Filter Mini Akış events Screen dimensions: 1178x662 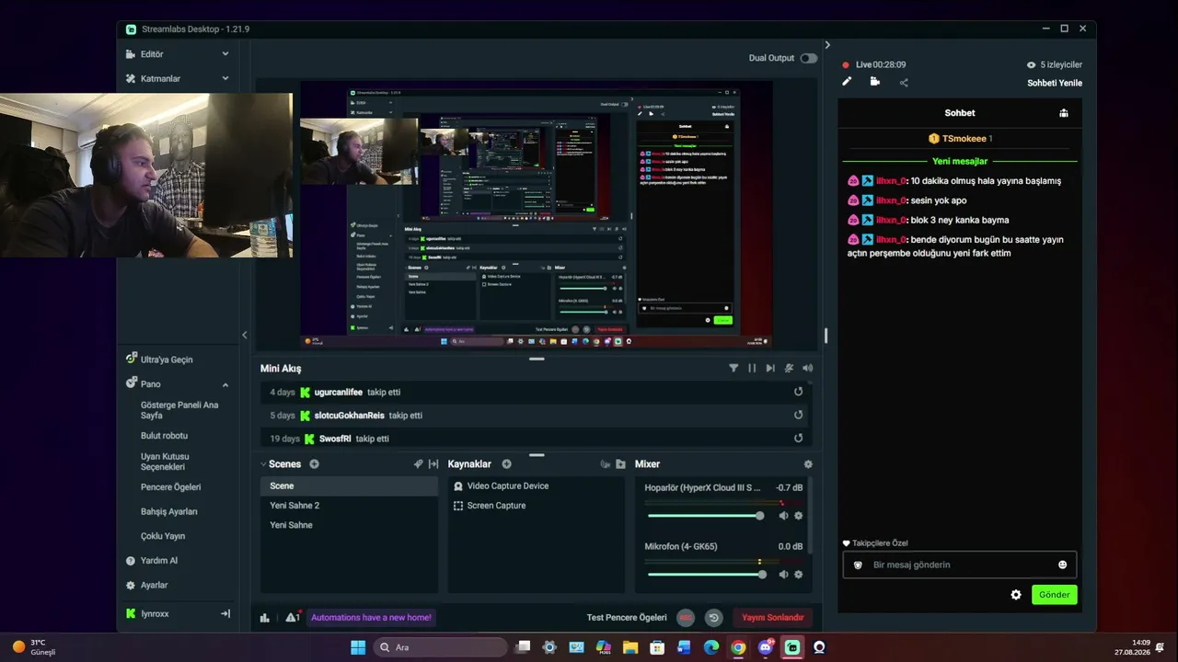[x=733, y=368]
